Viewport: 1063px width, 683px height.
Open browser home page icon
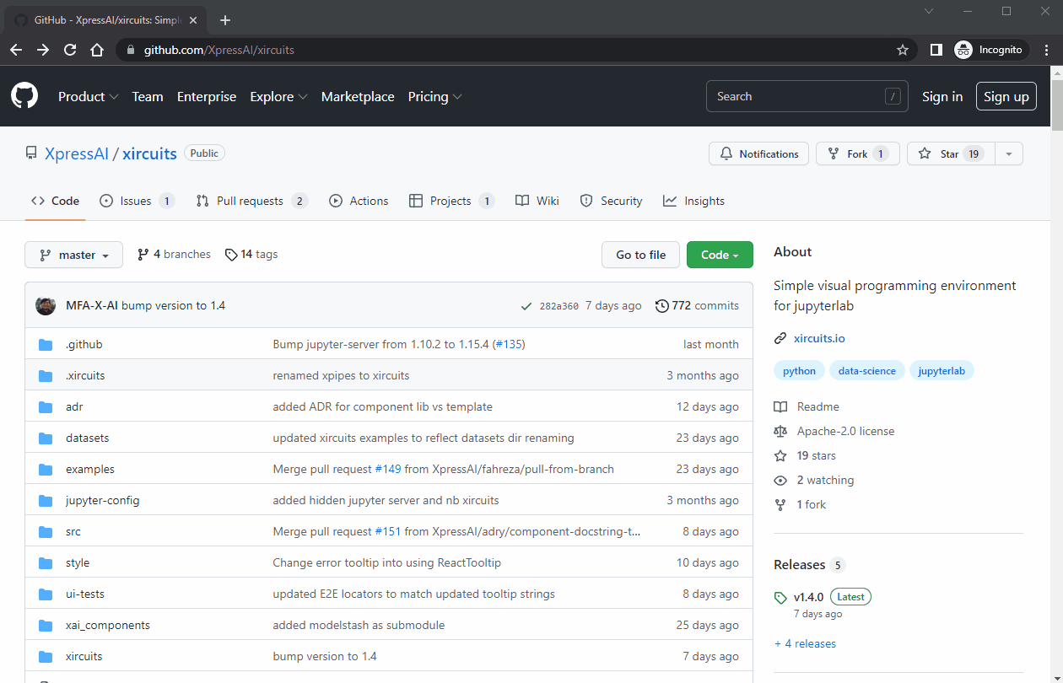click(97, 50)
